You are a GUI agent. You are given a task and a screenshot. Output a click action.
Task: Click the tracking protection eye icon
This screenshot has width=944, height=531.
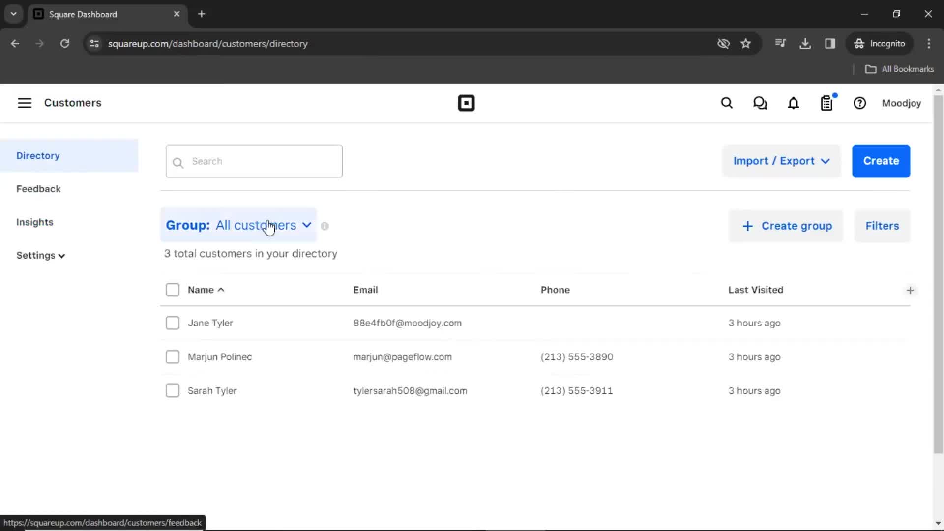coord(723,44)
